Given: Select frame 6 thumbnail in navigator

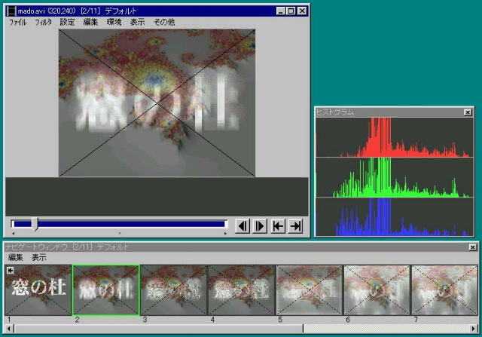Looking at the screenshot, I should tap(377, 290).
